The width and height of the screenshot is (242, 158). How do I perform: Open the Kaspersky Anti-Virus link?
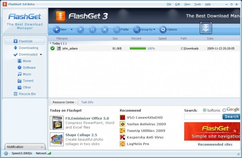click(145, 137)
